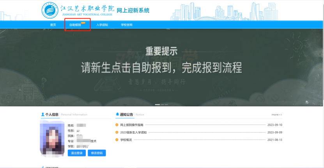Click the bell icon beside 通知公告
Viewport: 324px width, 168px height.
pos(117,115)
